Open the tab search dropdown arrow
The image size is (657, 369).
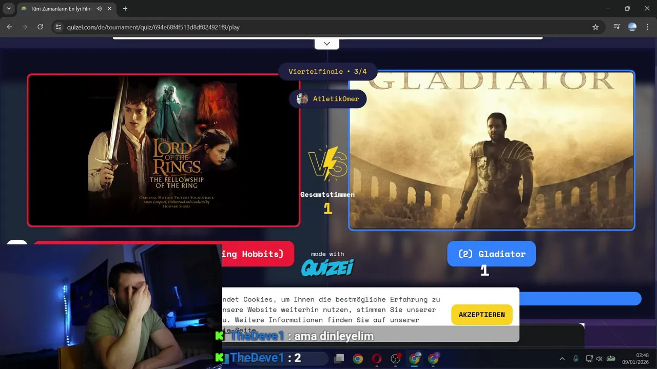[9, 9]
